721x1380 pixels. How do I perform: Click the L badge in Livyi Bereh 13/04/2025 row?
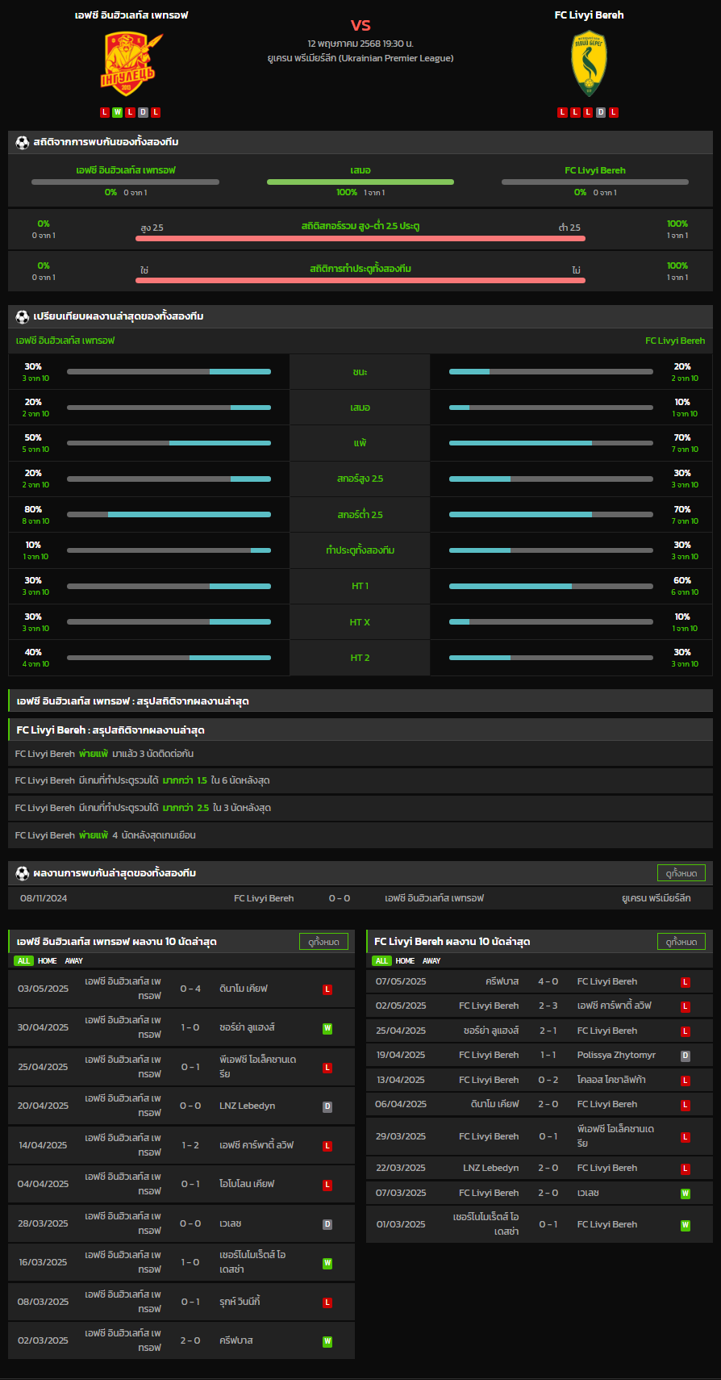pyautogui.click(x=686, y=1081)
